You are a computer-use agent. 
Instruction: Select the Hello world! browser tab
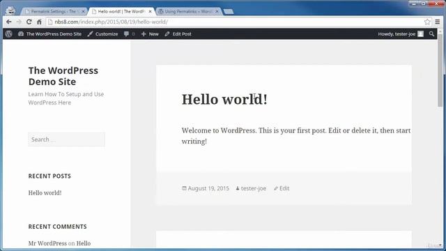(x=121, y=11)
